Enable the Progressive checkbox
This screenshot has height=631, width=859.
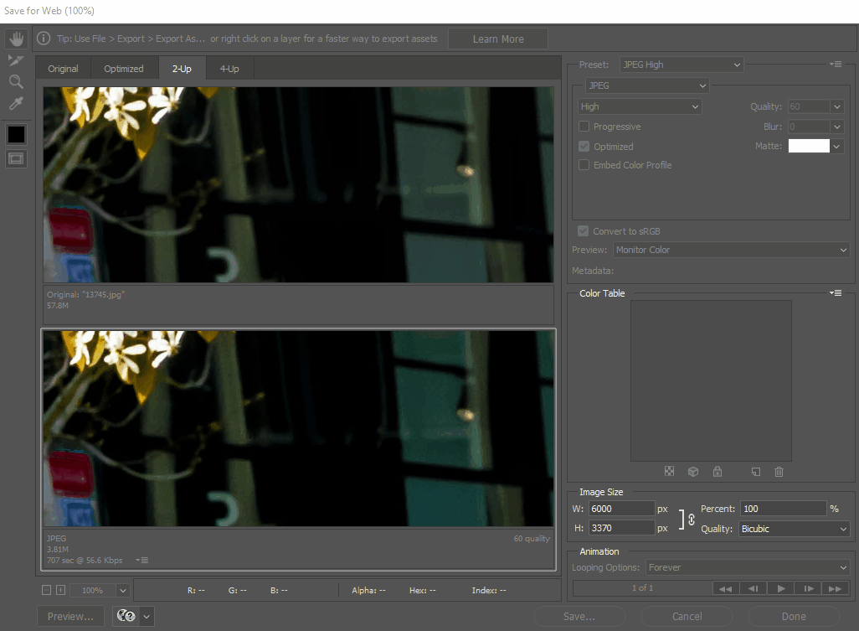tap(584, 127)
